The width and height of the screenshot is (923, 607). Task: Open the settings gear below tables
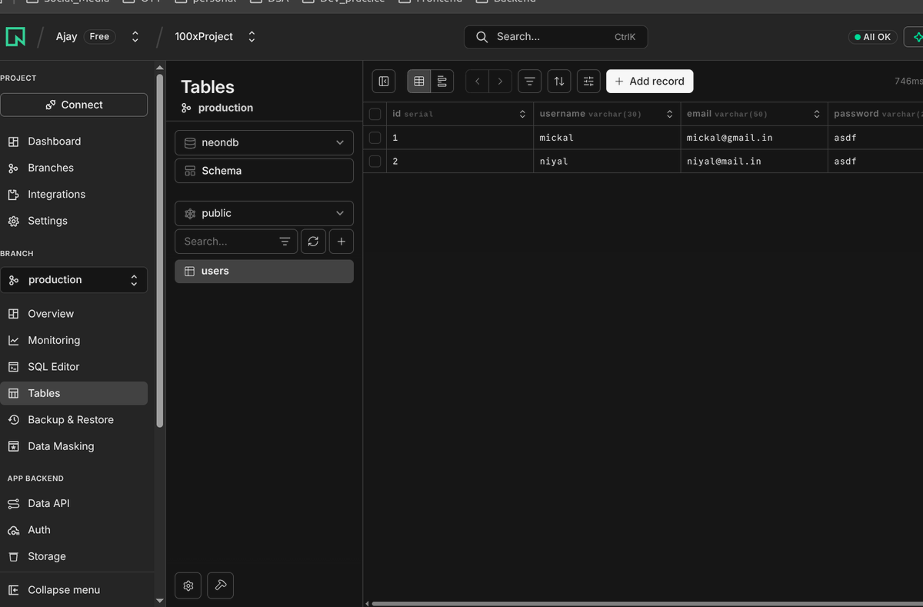[x=188, y=585]
